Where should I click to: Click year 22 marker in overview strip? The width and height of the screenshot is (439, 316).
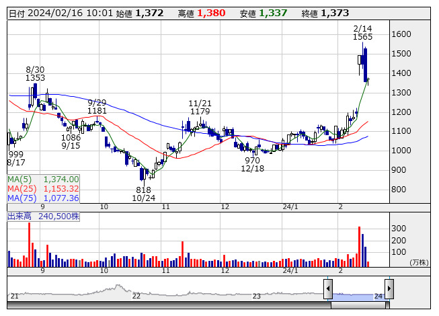point(136,296)
